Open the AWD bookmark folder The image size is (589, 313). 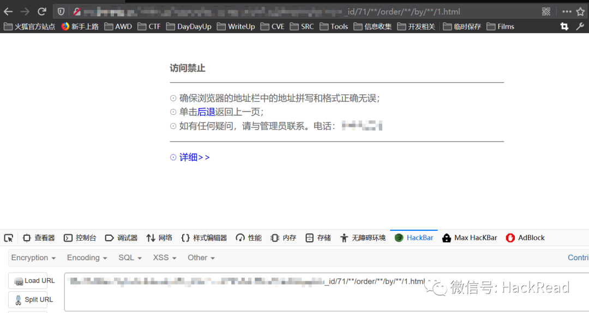coord(118,27)
